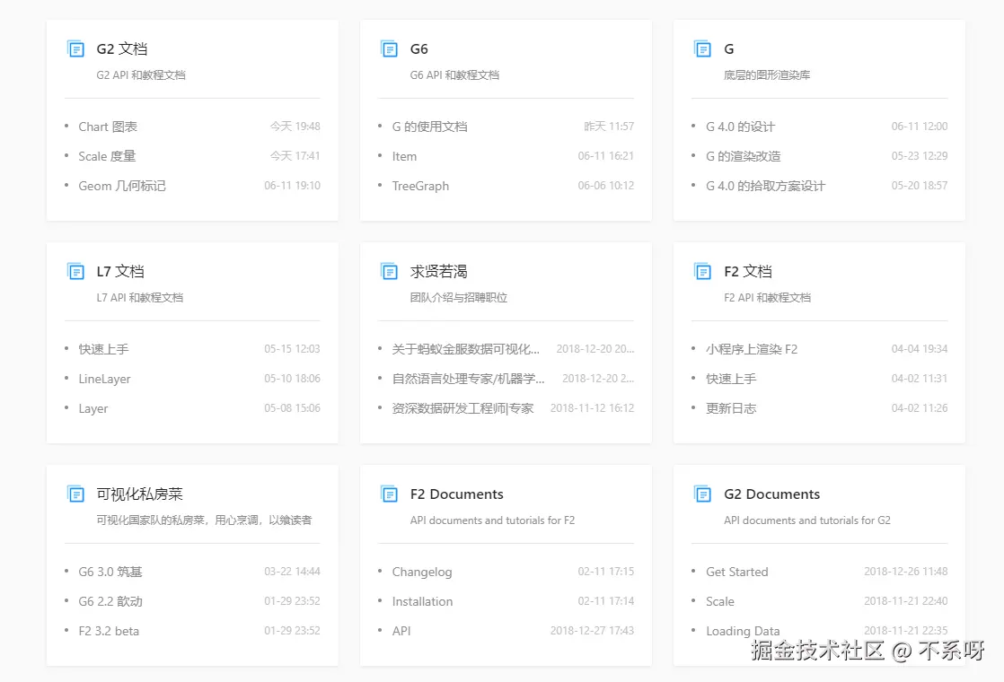Click the document icon beside 可视化私房菜
The image size is (1004, 682).
coord(75,494)
